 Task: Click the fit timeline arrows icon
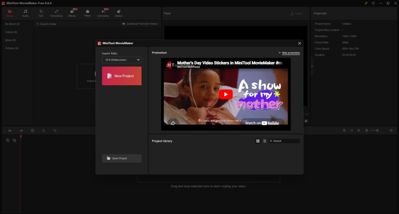(x=352, y=130)
